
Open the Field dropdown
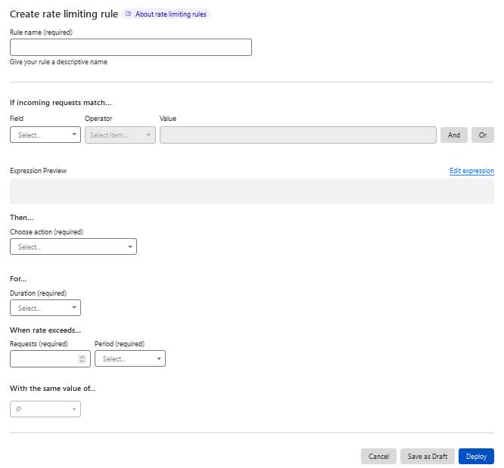coord(45,135)
